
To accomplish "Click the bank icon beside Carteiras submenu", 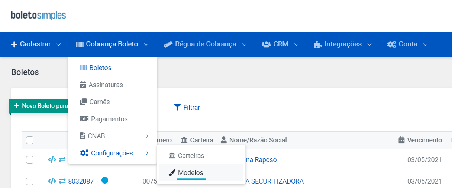I will click(172, 156).
